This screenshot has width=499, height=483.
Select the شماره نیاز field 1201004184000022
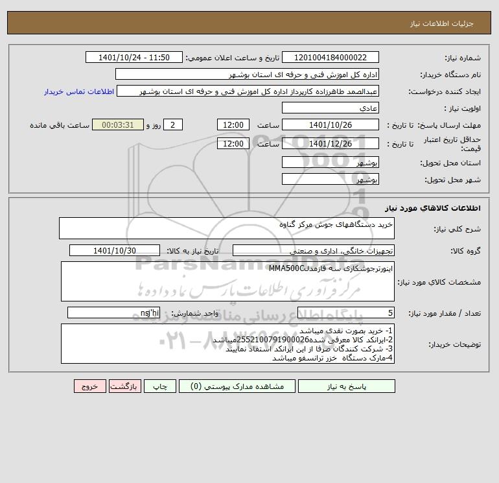(331, 57)
